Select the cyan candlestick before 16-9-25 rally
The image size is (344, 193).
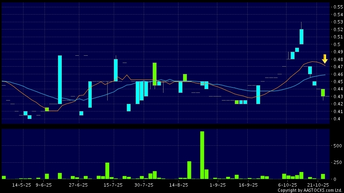pyautogui.click(x=258, y=94)
